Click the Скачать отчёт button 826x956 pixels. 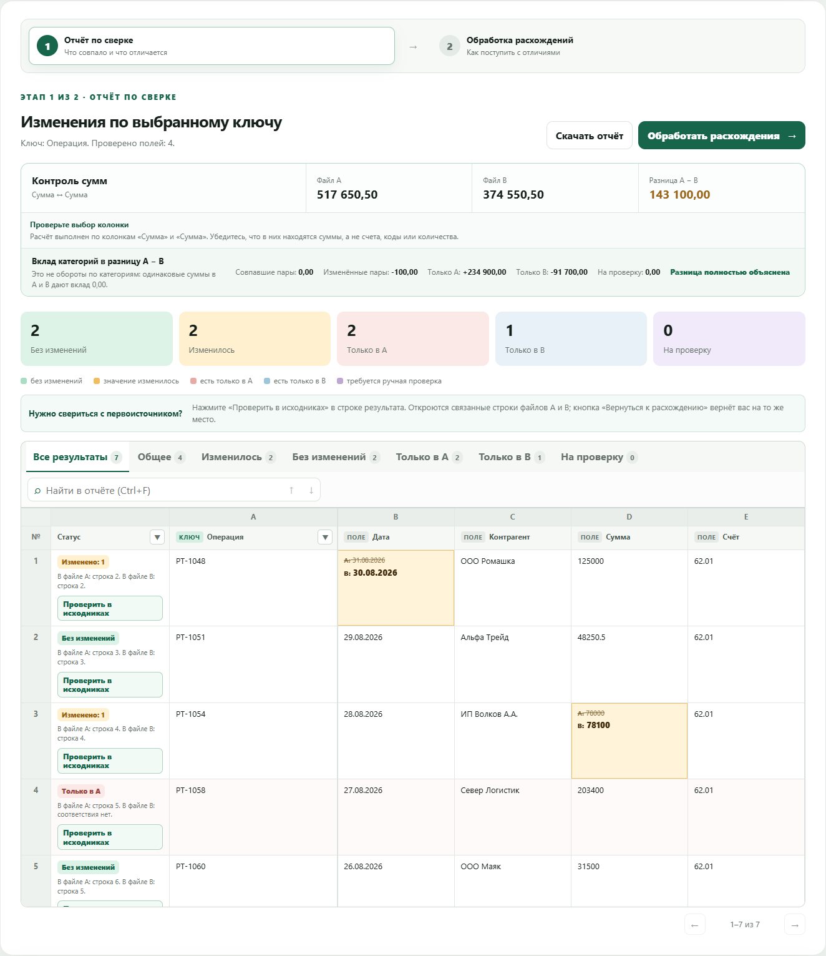tap(590, 136)
